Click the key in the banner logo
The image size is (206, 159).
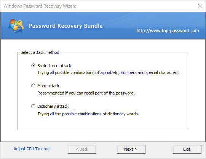(20, 24)
